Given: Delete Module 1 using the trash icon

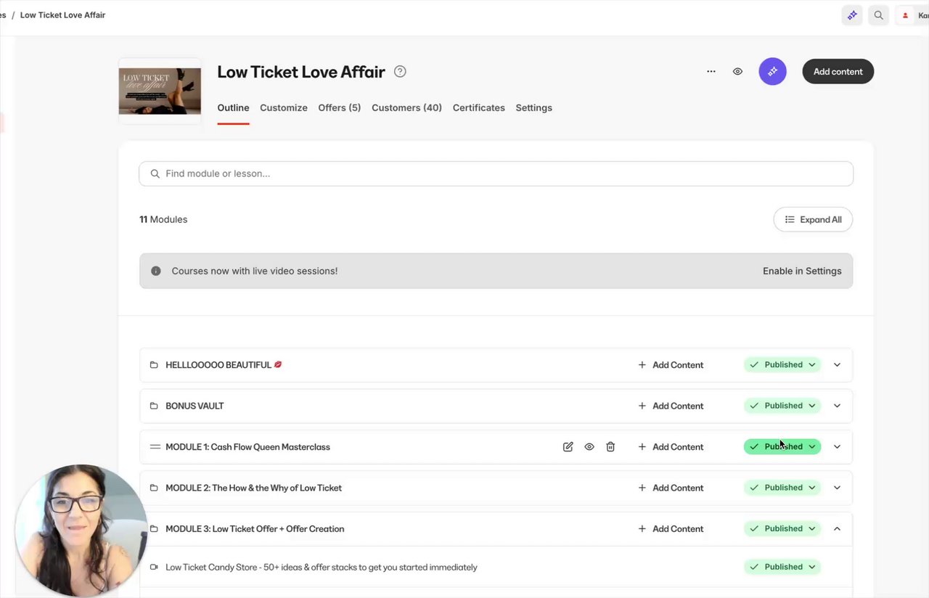Looking at the screenshot, I should tap(610, 447).
